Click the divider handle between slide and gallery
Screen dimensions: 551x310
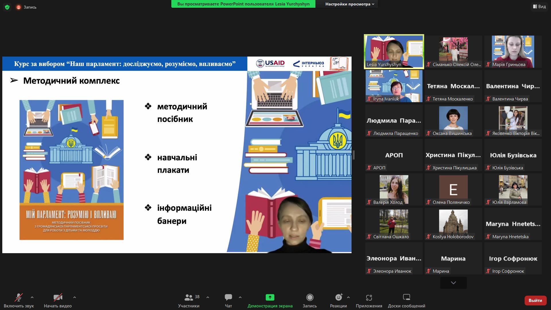[354, 155]
